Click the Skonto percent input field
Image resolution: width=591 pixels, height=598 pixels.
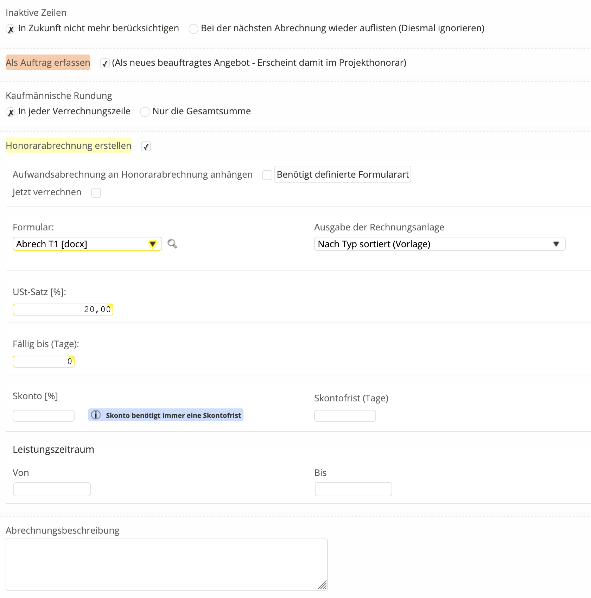[44, 416]
